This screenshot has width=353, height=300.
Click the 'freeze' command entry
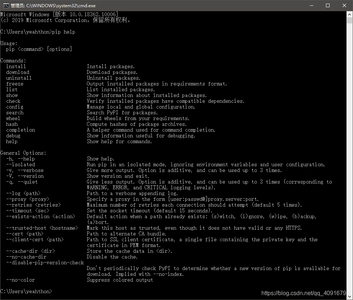click(15, 83)
